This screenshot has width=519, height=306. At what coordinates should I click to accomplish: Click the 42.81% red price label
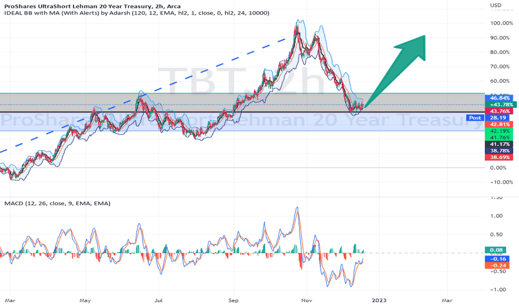tap(500, 125)
